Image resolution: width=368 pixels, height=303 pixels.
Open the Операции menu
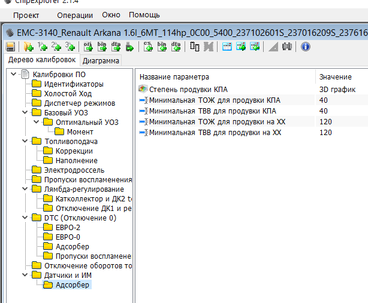(x=75, y=14)
